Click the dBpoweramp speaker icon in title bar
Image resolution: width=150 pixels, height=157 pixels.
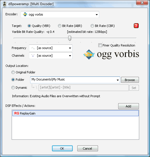[x=5, y=4]
